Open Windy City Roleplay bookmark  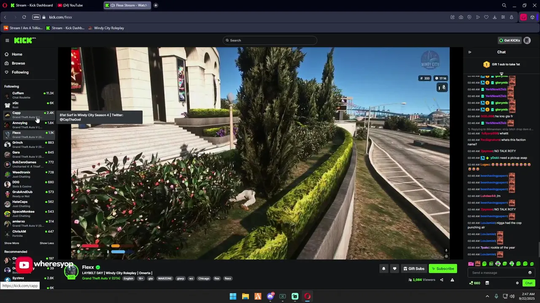(x=106, y=28)
